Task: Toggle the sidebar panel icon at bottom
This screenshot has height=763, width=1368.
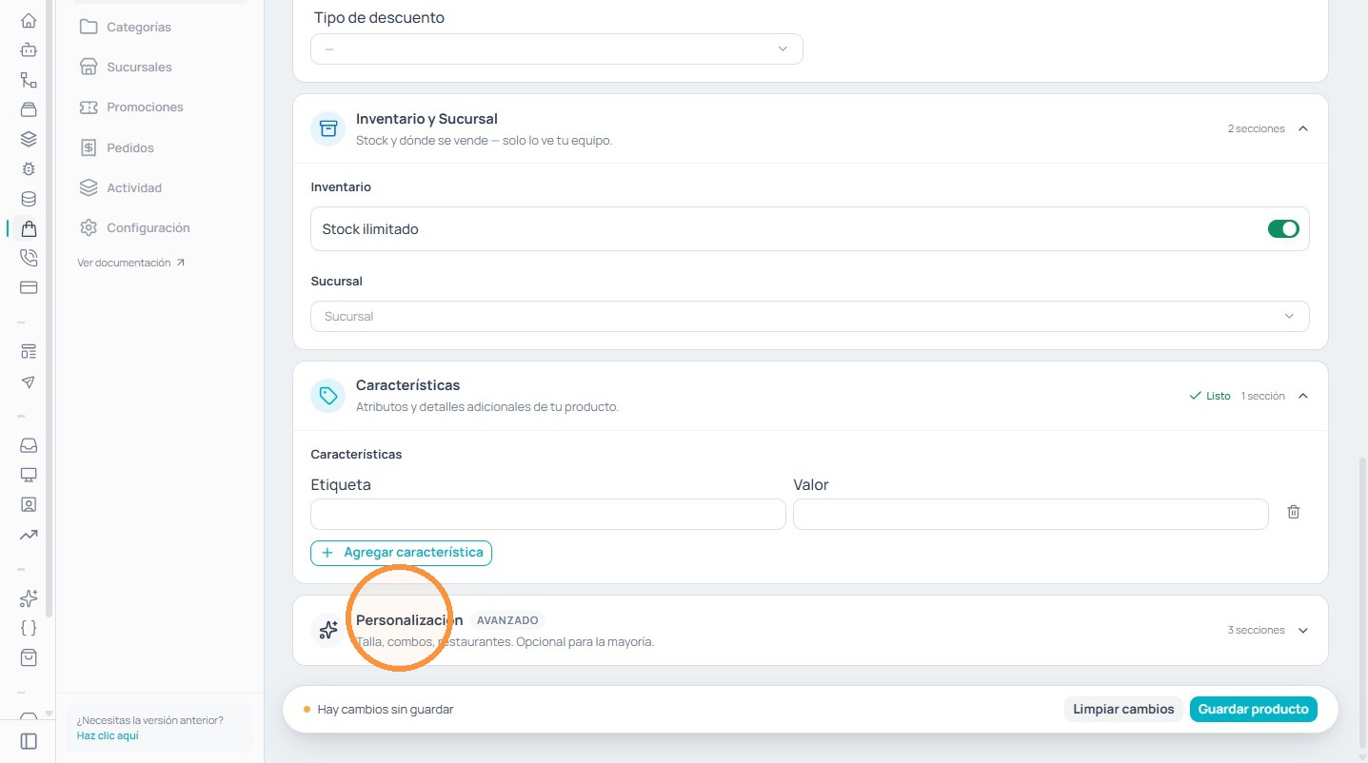Action: 29,741
